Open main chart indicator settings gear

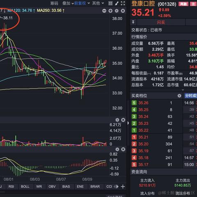point(117,11)
